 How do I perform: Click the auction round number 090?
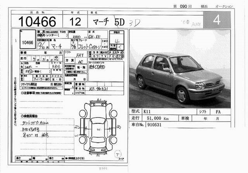(183, 6)
